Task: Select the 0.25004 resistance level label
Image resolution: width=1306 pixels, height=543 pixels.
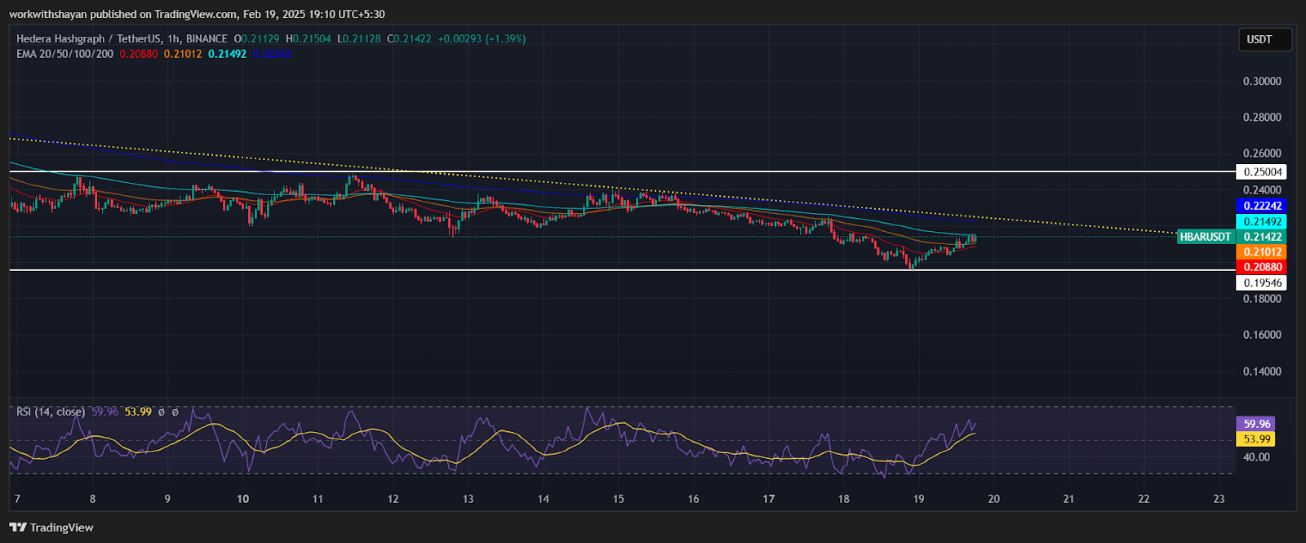Action: pyautogui.click(x=1262, y=171)
